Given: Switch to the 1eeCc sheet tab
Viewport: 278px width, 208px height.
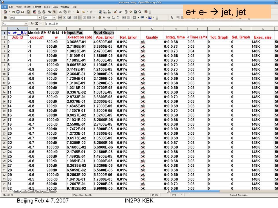Looking at the screenshot, I should (x=24, y=191).
